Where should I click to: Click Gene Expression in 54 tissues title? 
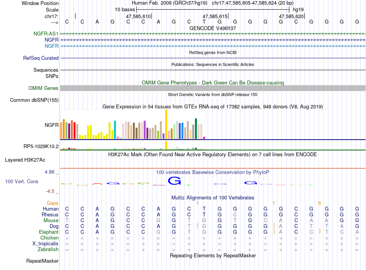[x=213, y=107]
